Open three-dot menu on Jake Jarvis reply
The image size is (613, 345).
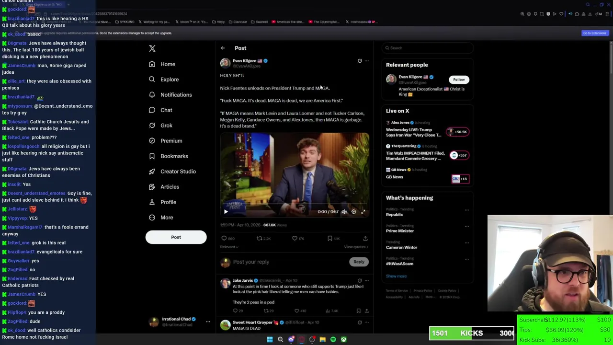[x=367, y=281]
